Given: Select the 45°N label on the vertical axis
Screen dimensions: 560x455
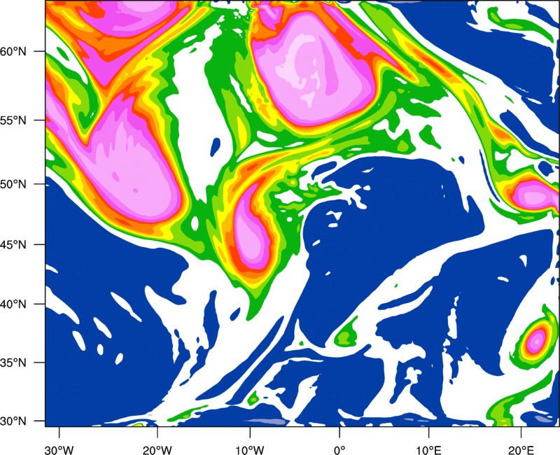Looking at the screenshot, I should click(13, 244).
